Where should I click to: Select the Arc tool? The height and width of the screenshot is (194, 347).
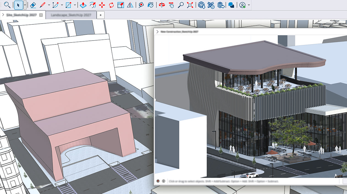point(55,5)
